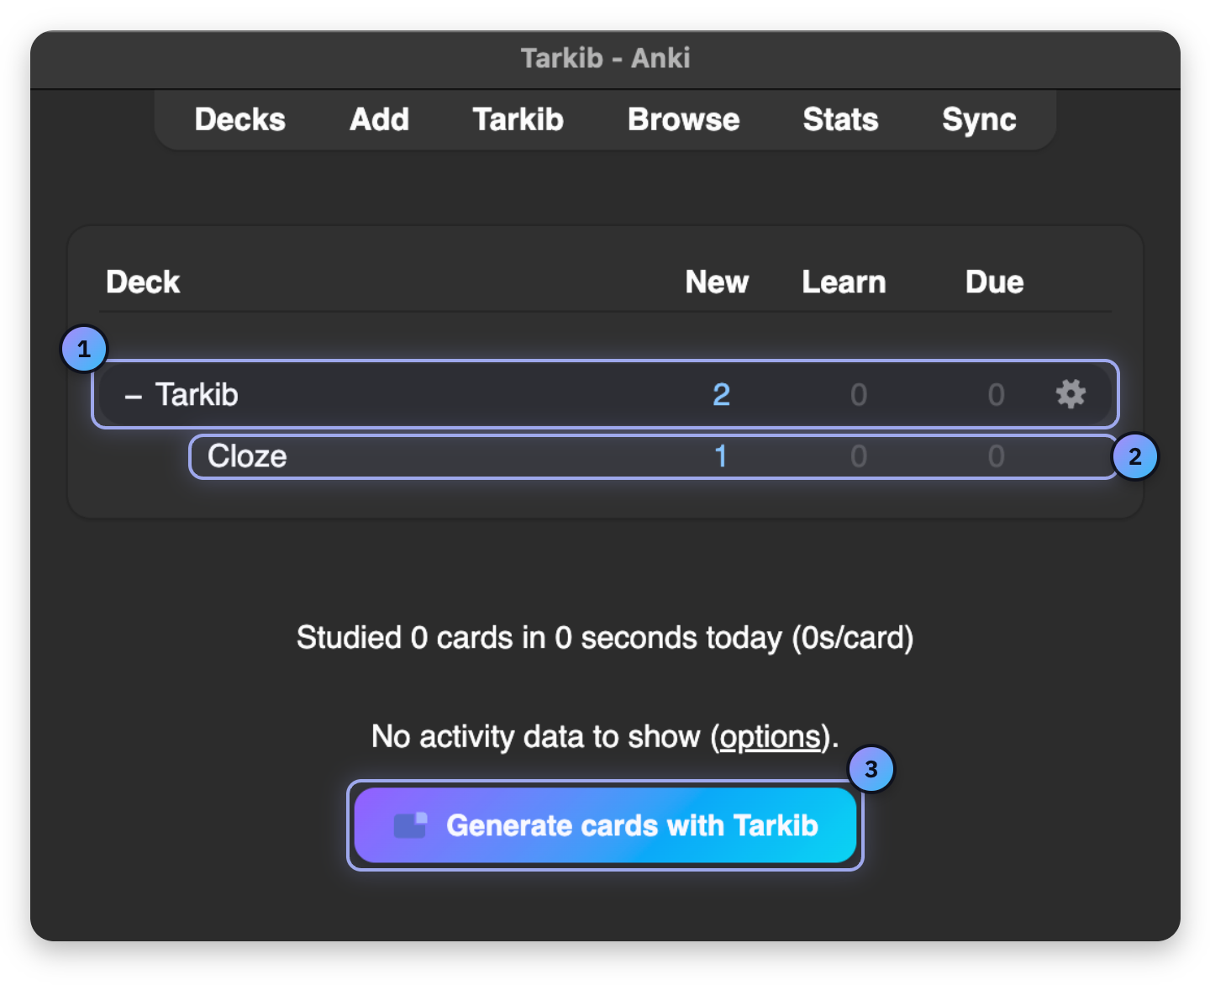Click the Due column header
Viewport: 1210px width, 985px height.
click(x=994, y=282)
